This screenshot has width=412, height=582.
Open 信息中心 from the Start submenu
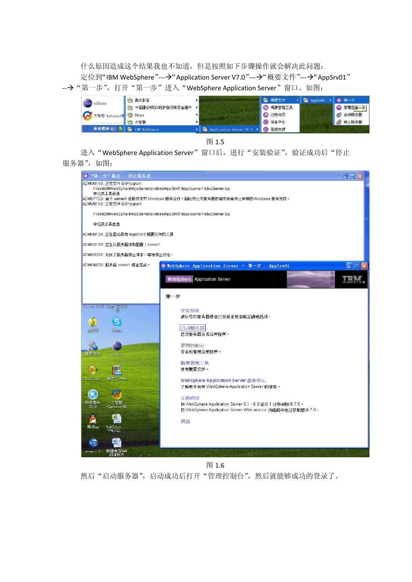point(281,122)
